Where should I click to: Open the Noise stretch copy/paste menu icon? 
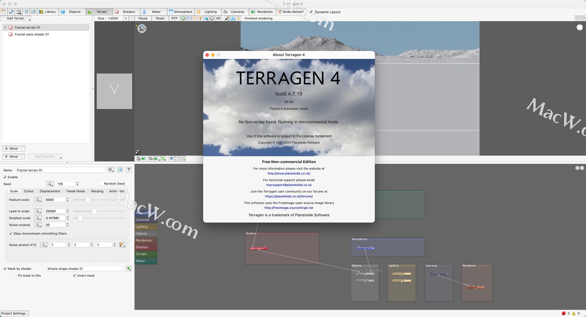(122, 245)
